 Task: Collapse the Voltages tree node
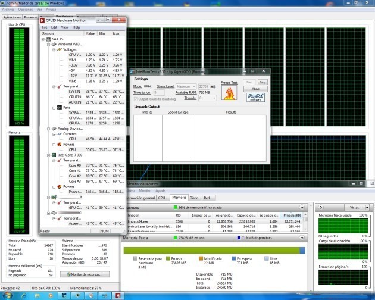pos(54,49)
